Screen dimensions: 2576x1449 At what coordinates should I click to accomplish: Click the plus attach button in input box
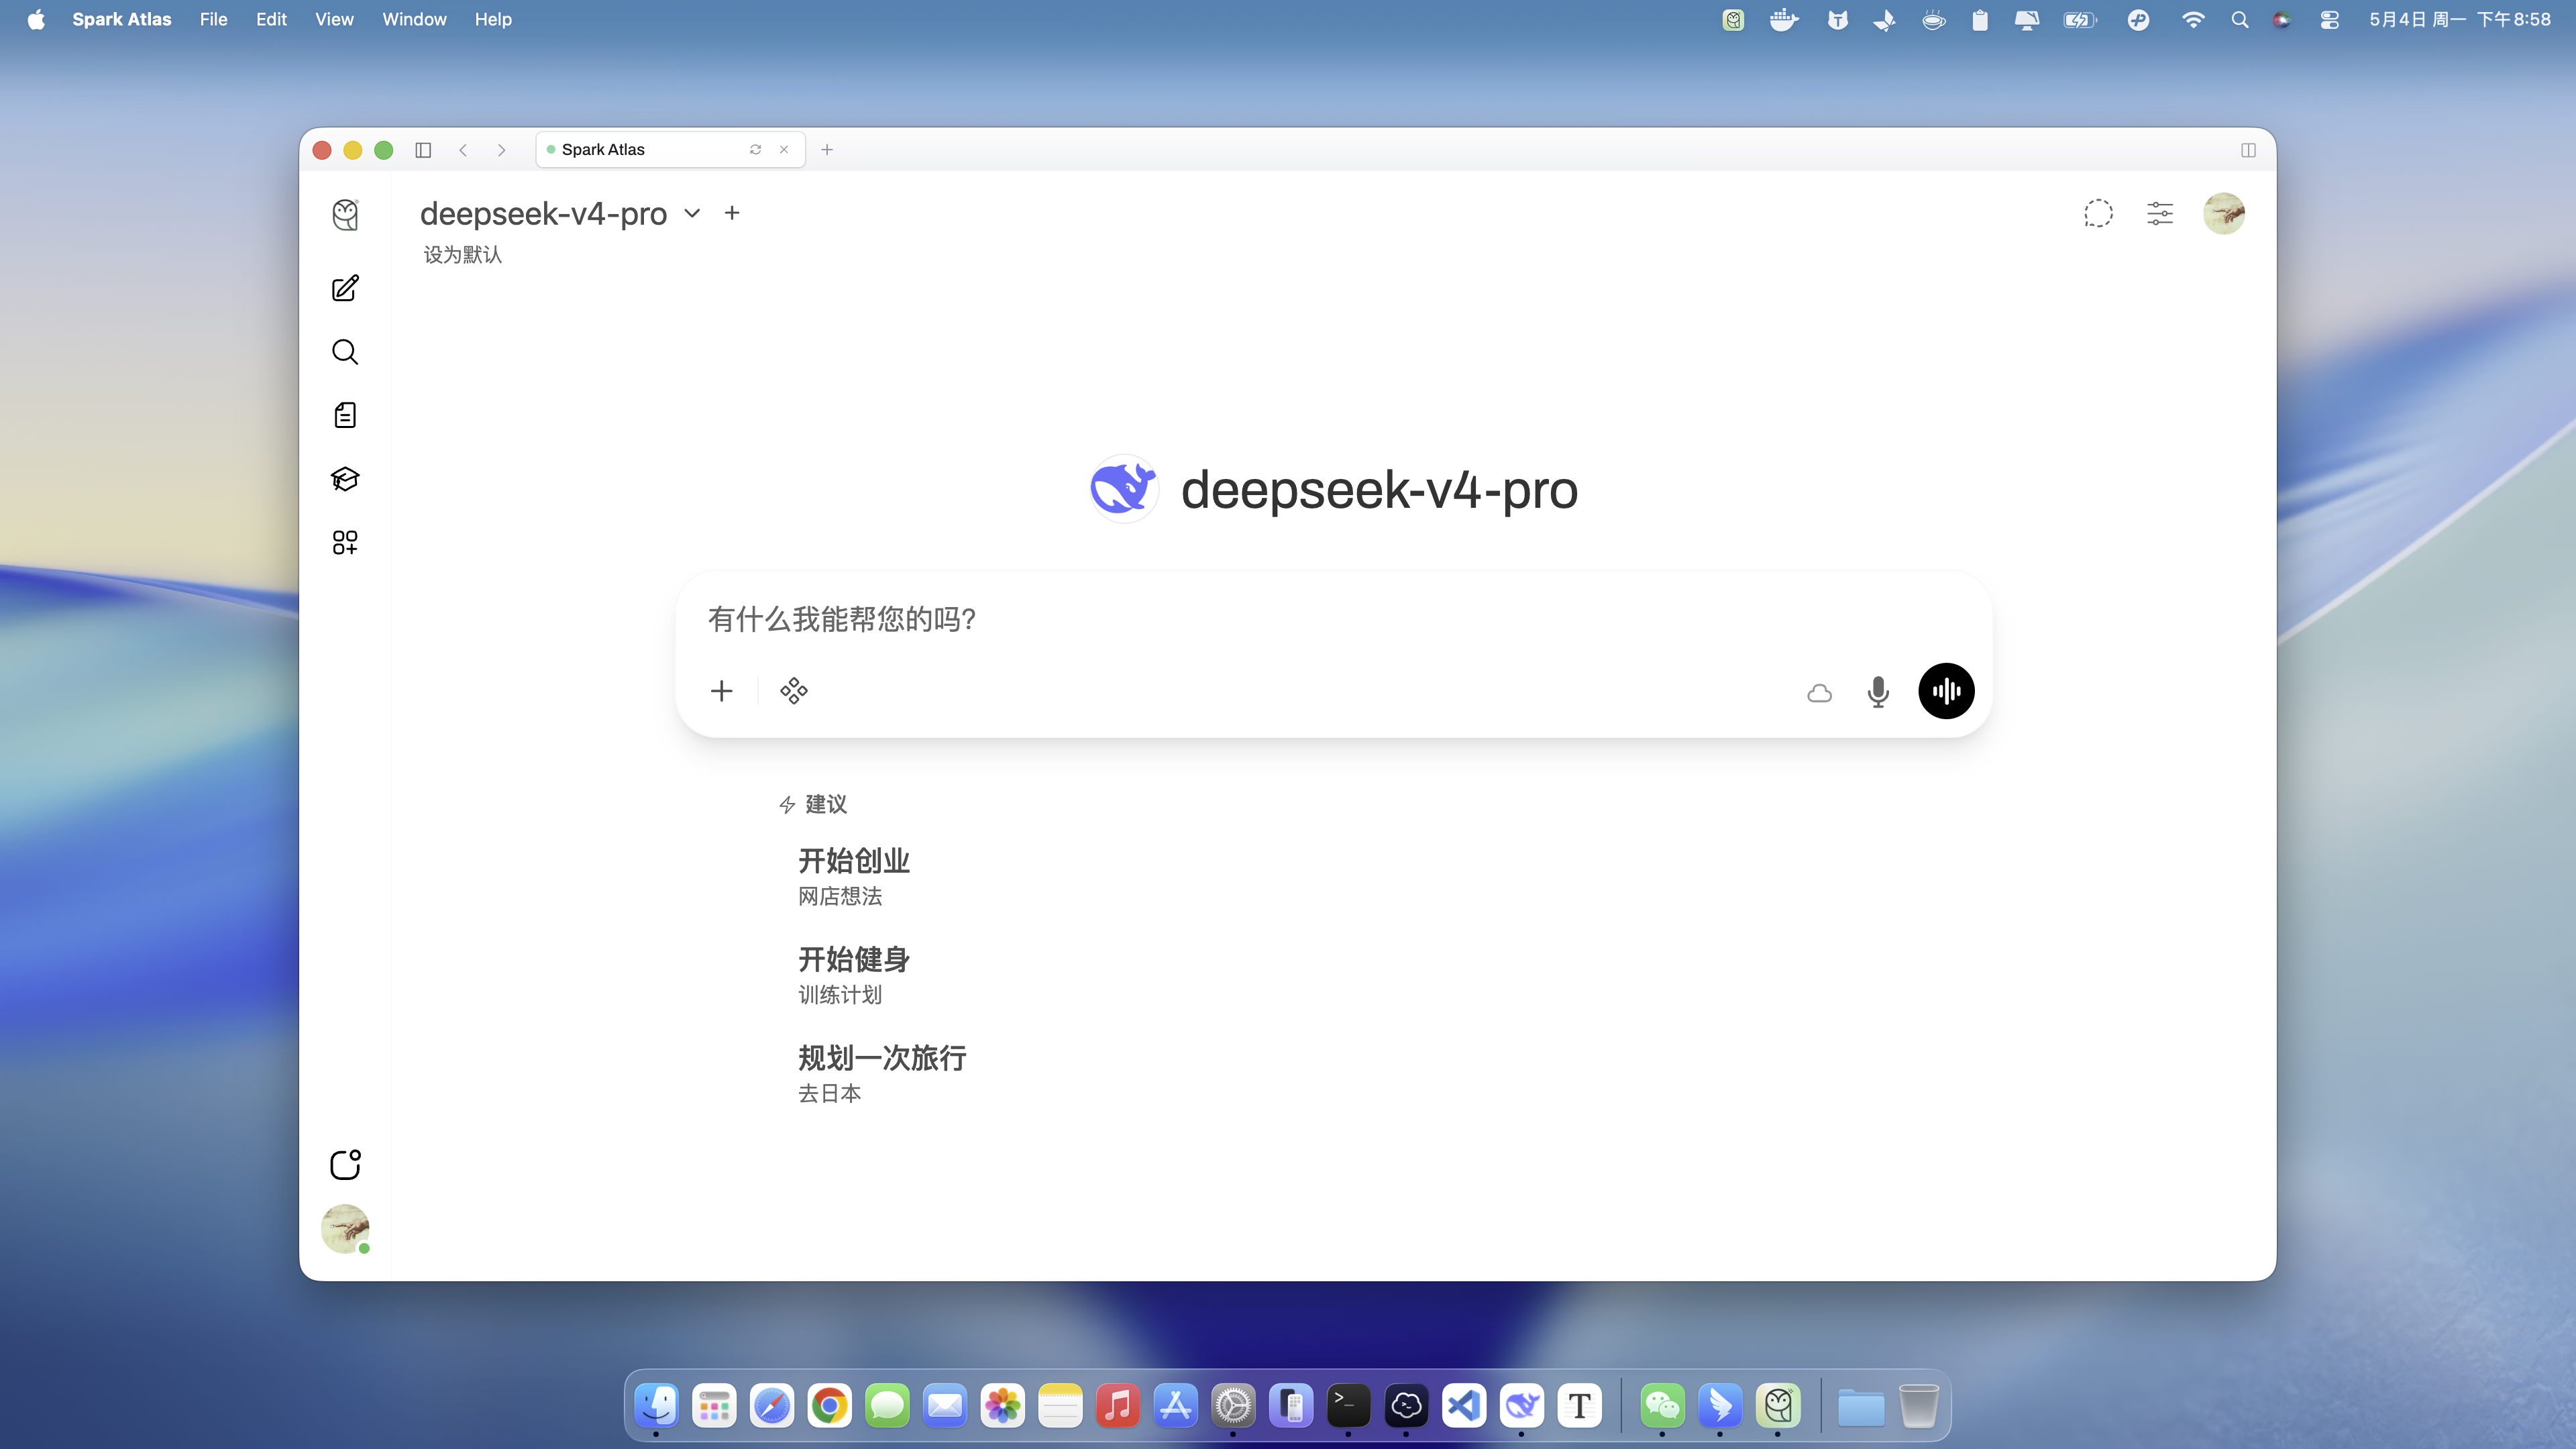pos(722,691)
